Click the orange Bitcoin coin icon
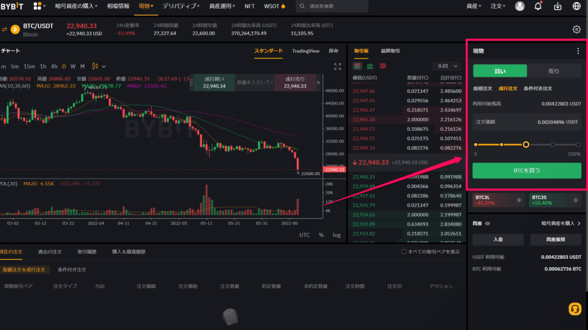This screenshot has height=330, width=588. tap(16, 29)
